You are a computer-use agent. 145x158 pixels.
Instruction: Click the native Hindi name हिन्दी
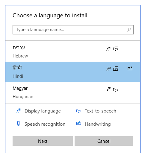click(17, 68)
